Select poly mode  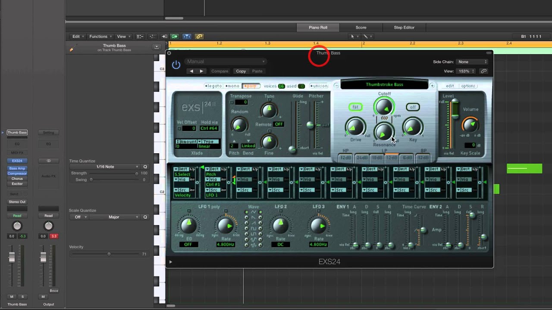click(x=251, y=86)
